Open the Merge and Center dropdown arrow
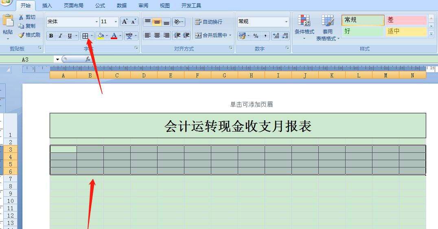The image size is (438, 229). tap(230, 35)
